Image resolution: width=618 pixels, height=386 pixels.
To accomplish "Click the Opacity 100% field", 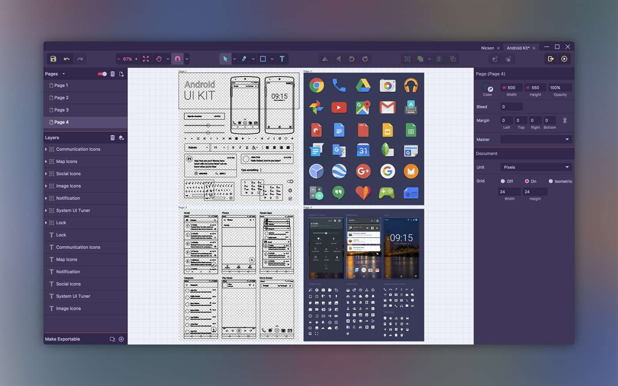I will coord(560,88).
